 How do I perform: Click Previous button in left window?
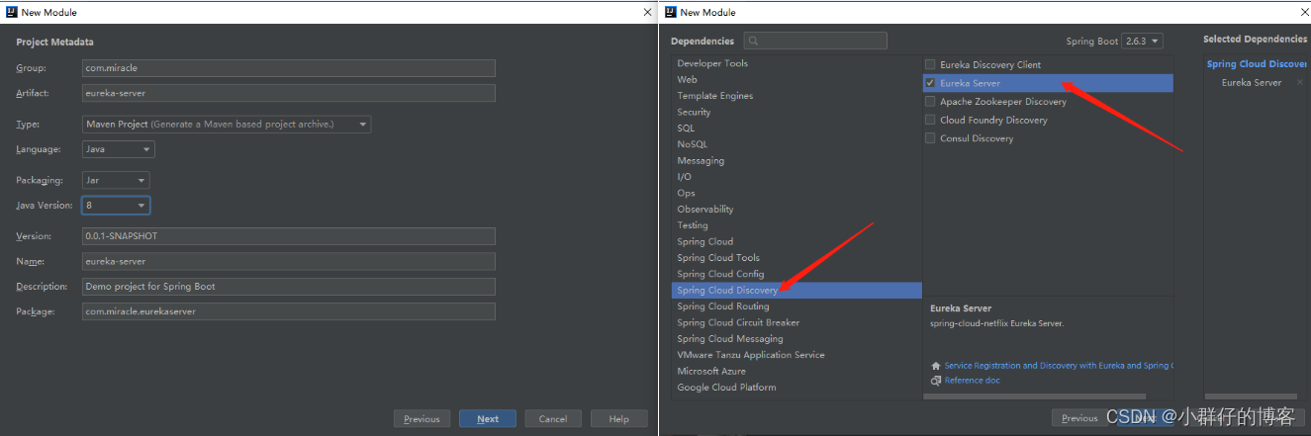click(x=421, y=419)
